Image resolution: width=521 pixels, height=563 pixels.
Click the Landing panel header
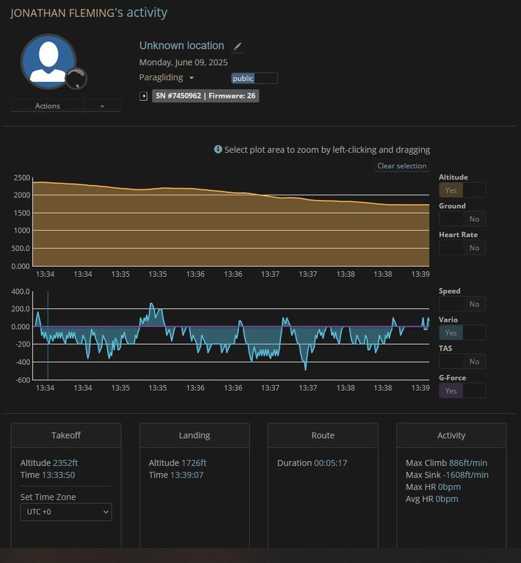click(x=194, y=435)
